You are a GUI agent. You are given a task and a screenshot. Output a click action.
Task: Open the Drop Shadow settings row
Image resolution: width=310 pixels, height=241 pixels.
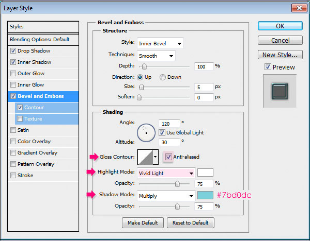pyautogui.click(x=43, y=51)
